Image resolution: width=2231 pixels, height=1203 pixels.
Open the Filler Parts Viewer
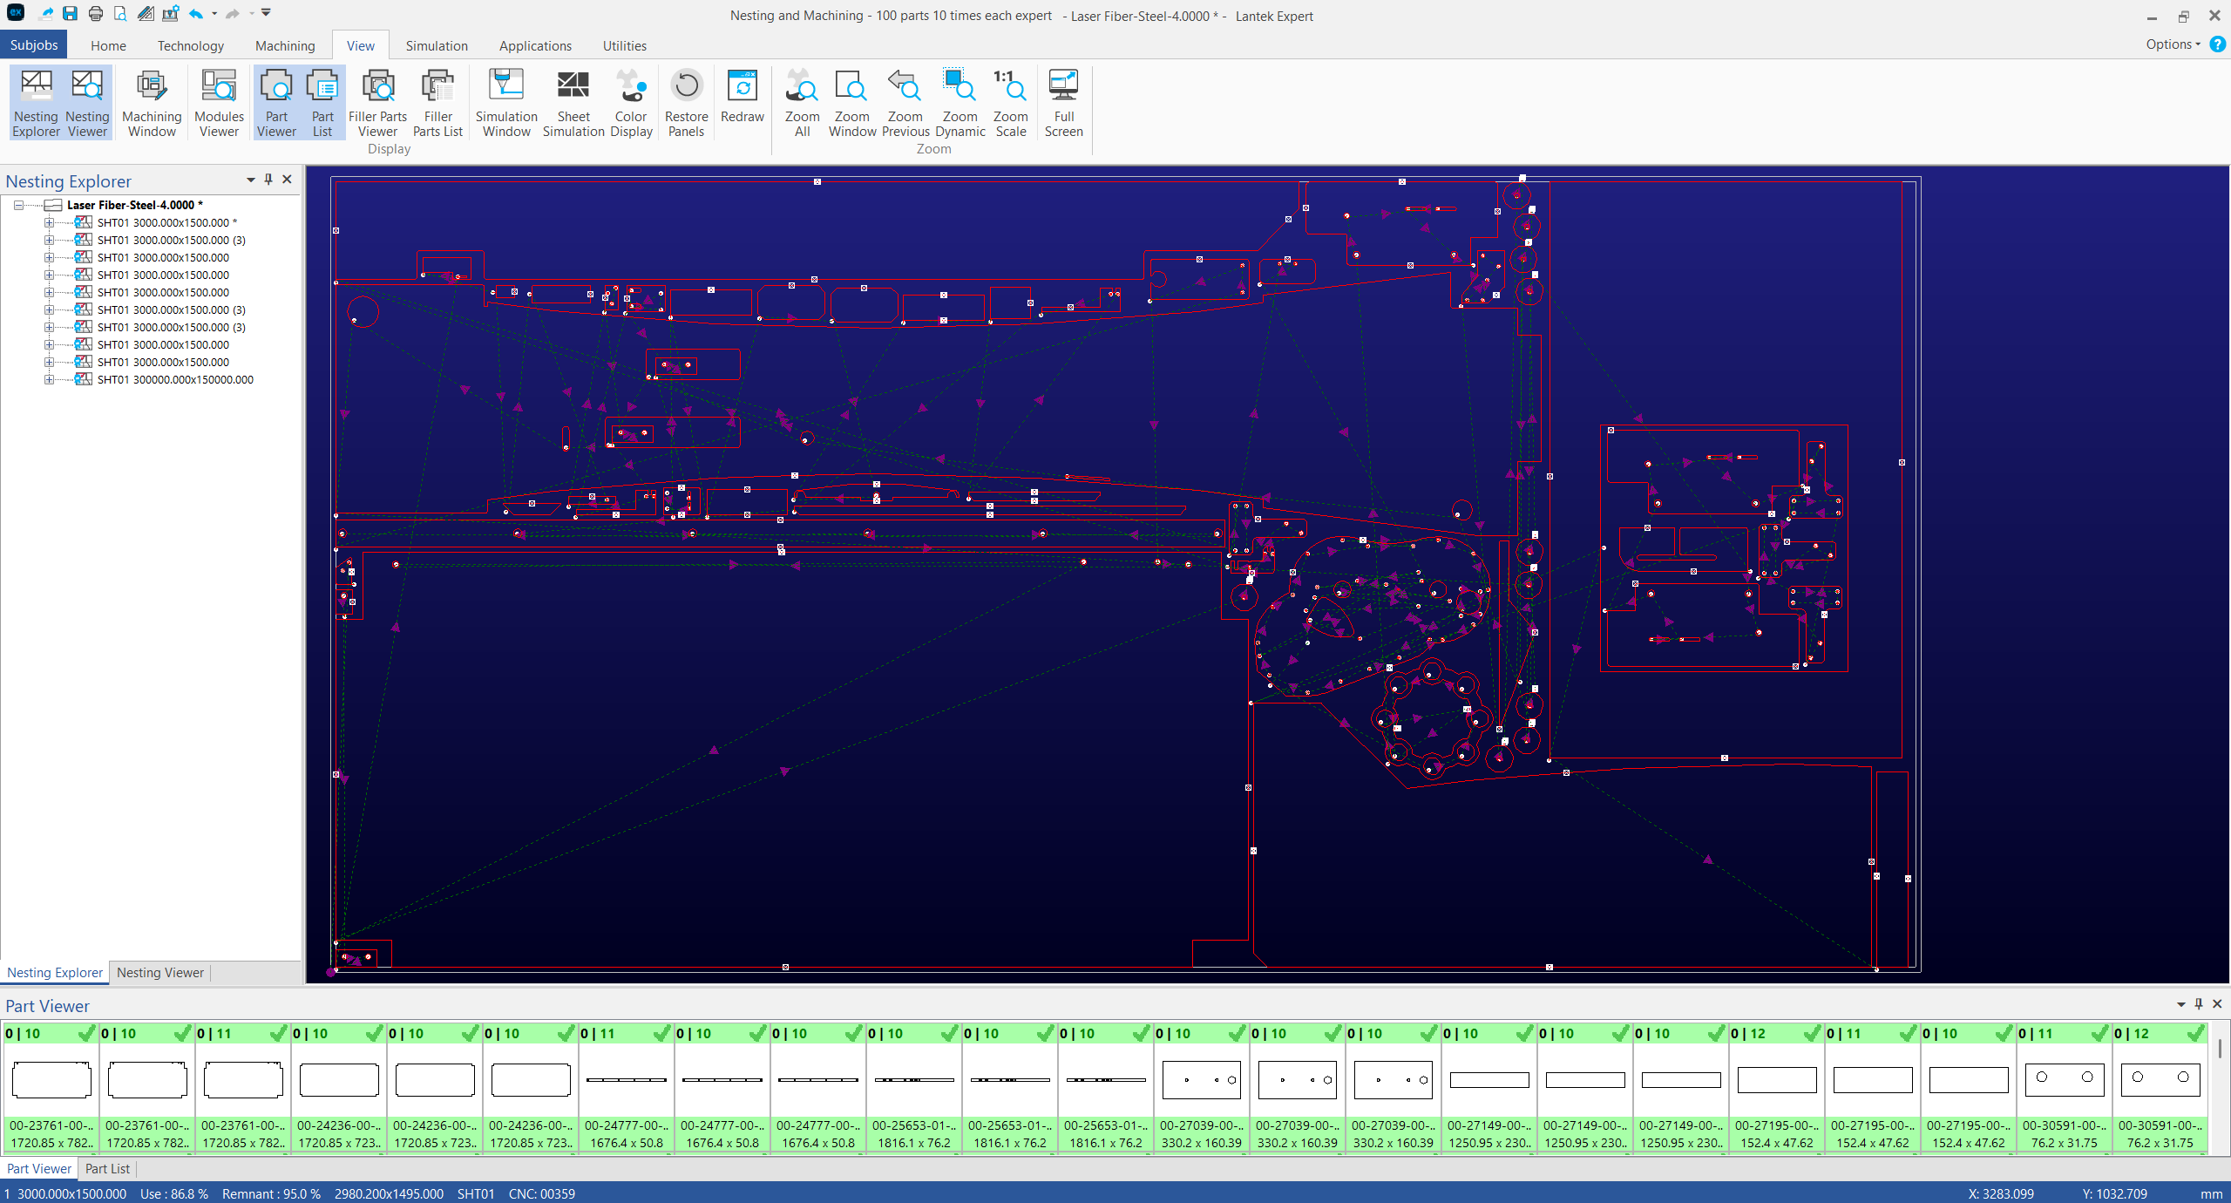[377, 103]
